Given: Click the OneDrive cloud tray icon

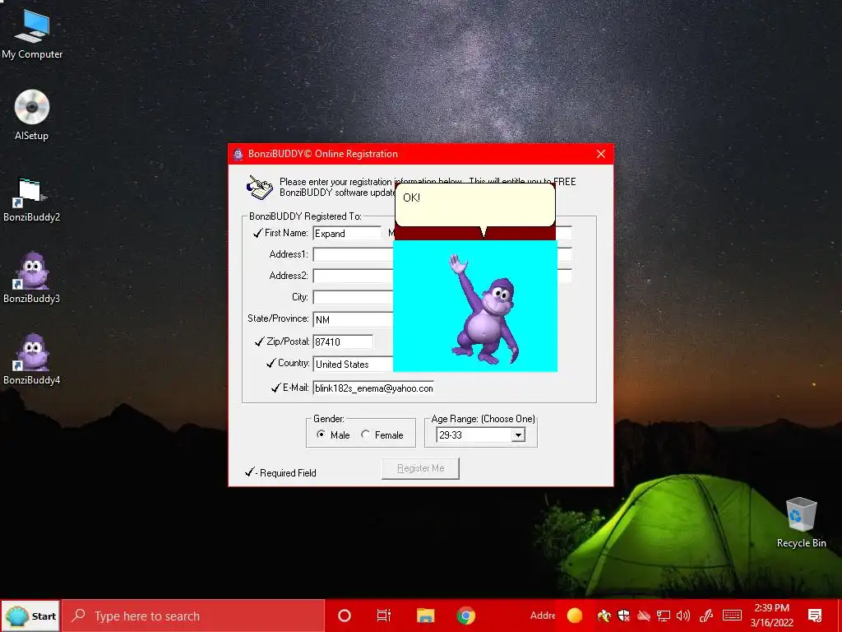Looking at the screenshot, I should 643,616.
